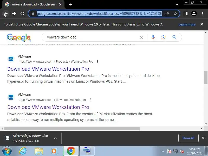Open Windows Explorer folder on taskbar
This screenshot has height=156, width=208.
(x=39, y=151)
